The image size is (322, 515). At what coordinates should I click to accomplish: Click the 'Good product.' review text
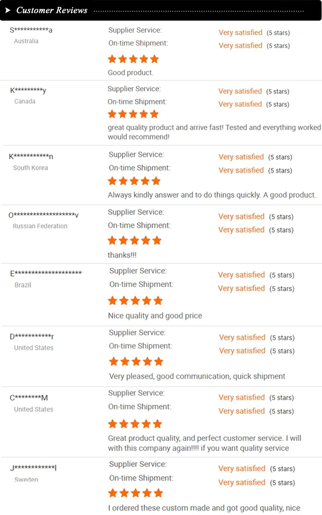[x=130, y=73]
